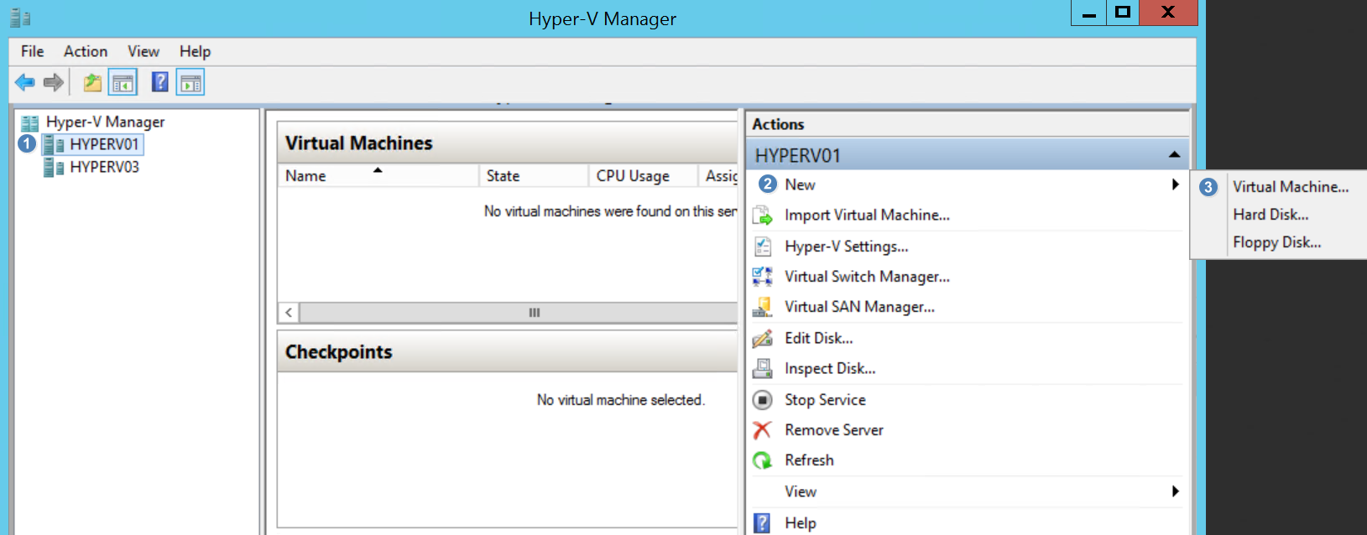
Task: Click the Help icon in Actions pane
Action: tap(762, 523)
